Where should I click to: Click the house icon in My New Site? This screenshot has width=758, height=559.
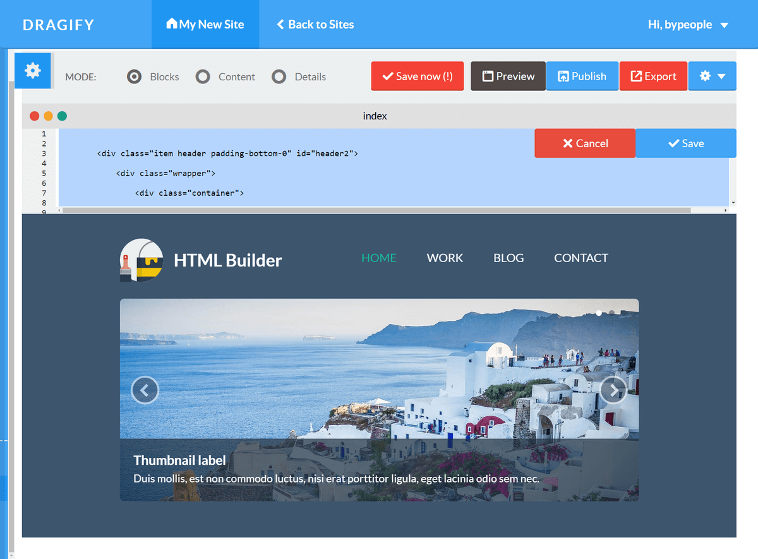point(171,23)
